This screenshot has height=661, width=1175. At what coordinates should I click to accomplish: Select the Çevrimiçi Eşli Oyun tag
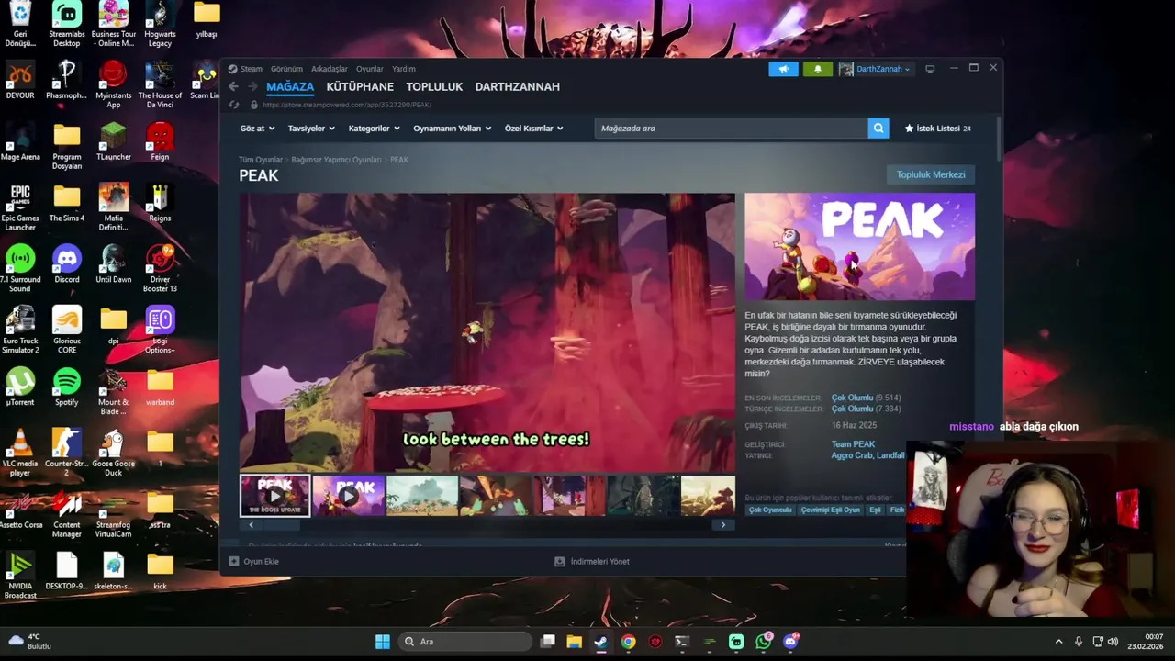pyautogui.click(x=831, y=510)
